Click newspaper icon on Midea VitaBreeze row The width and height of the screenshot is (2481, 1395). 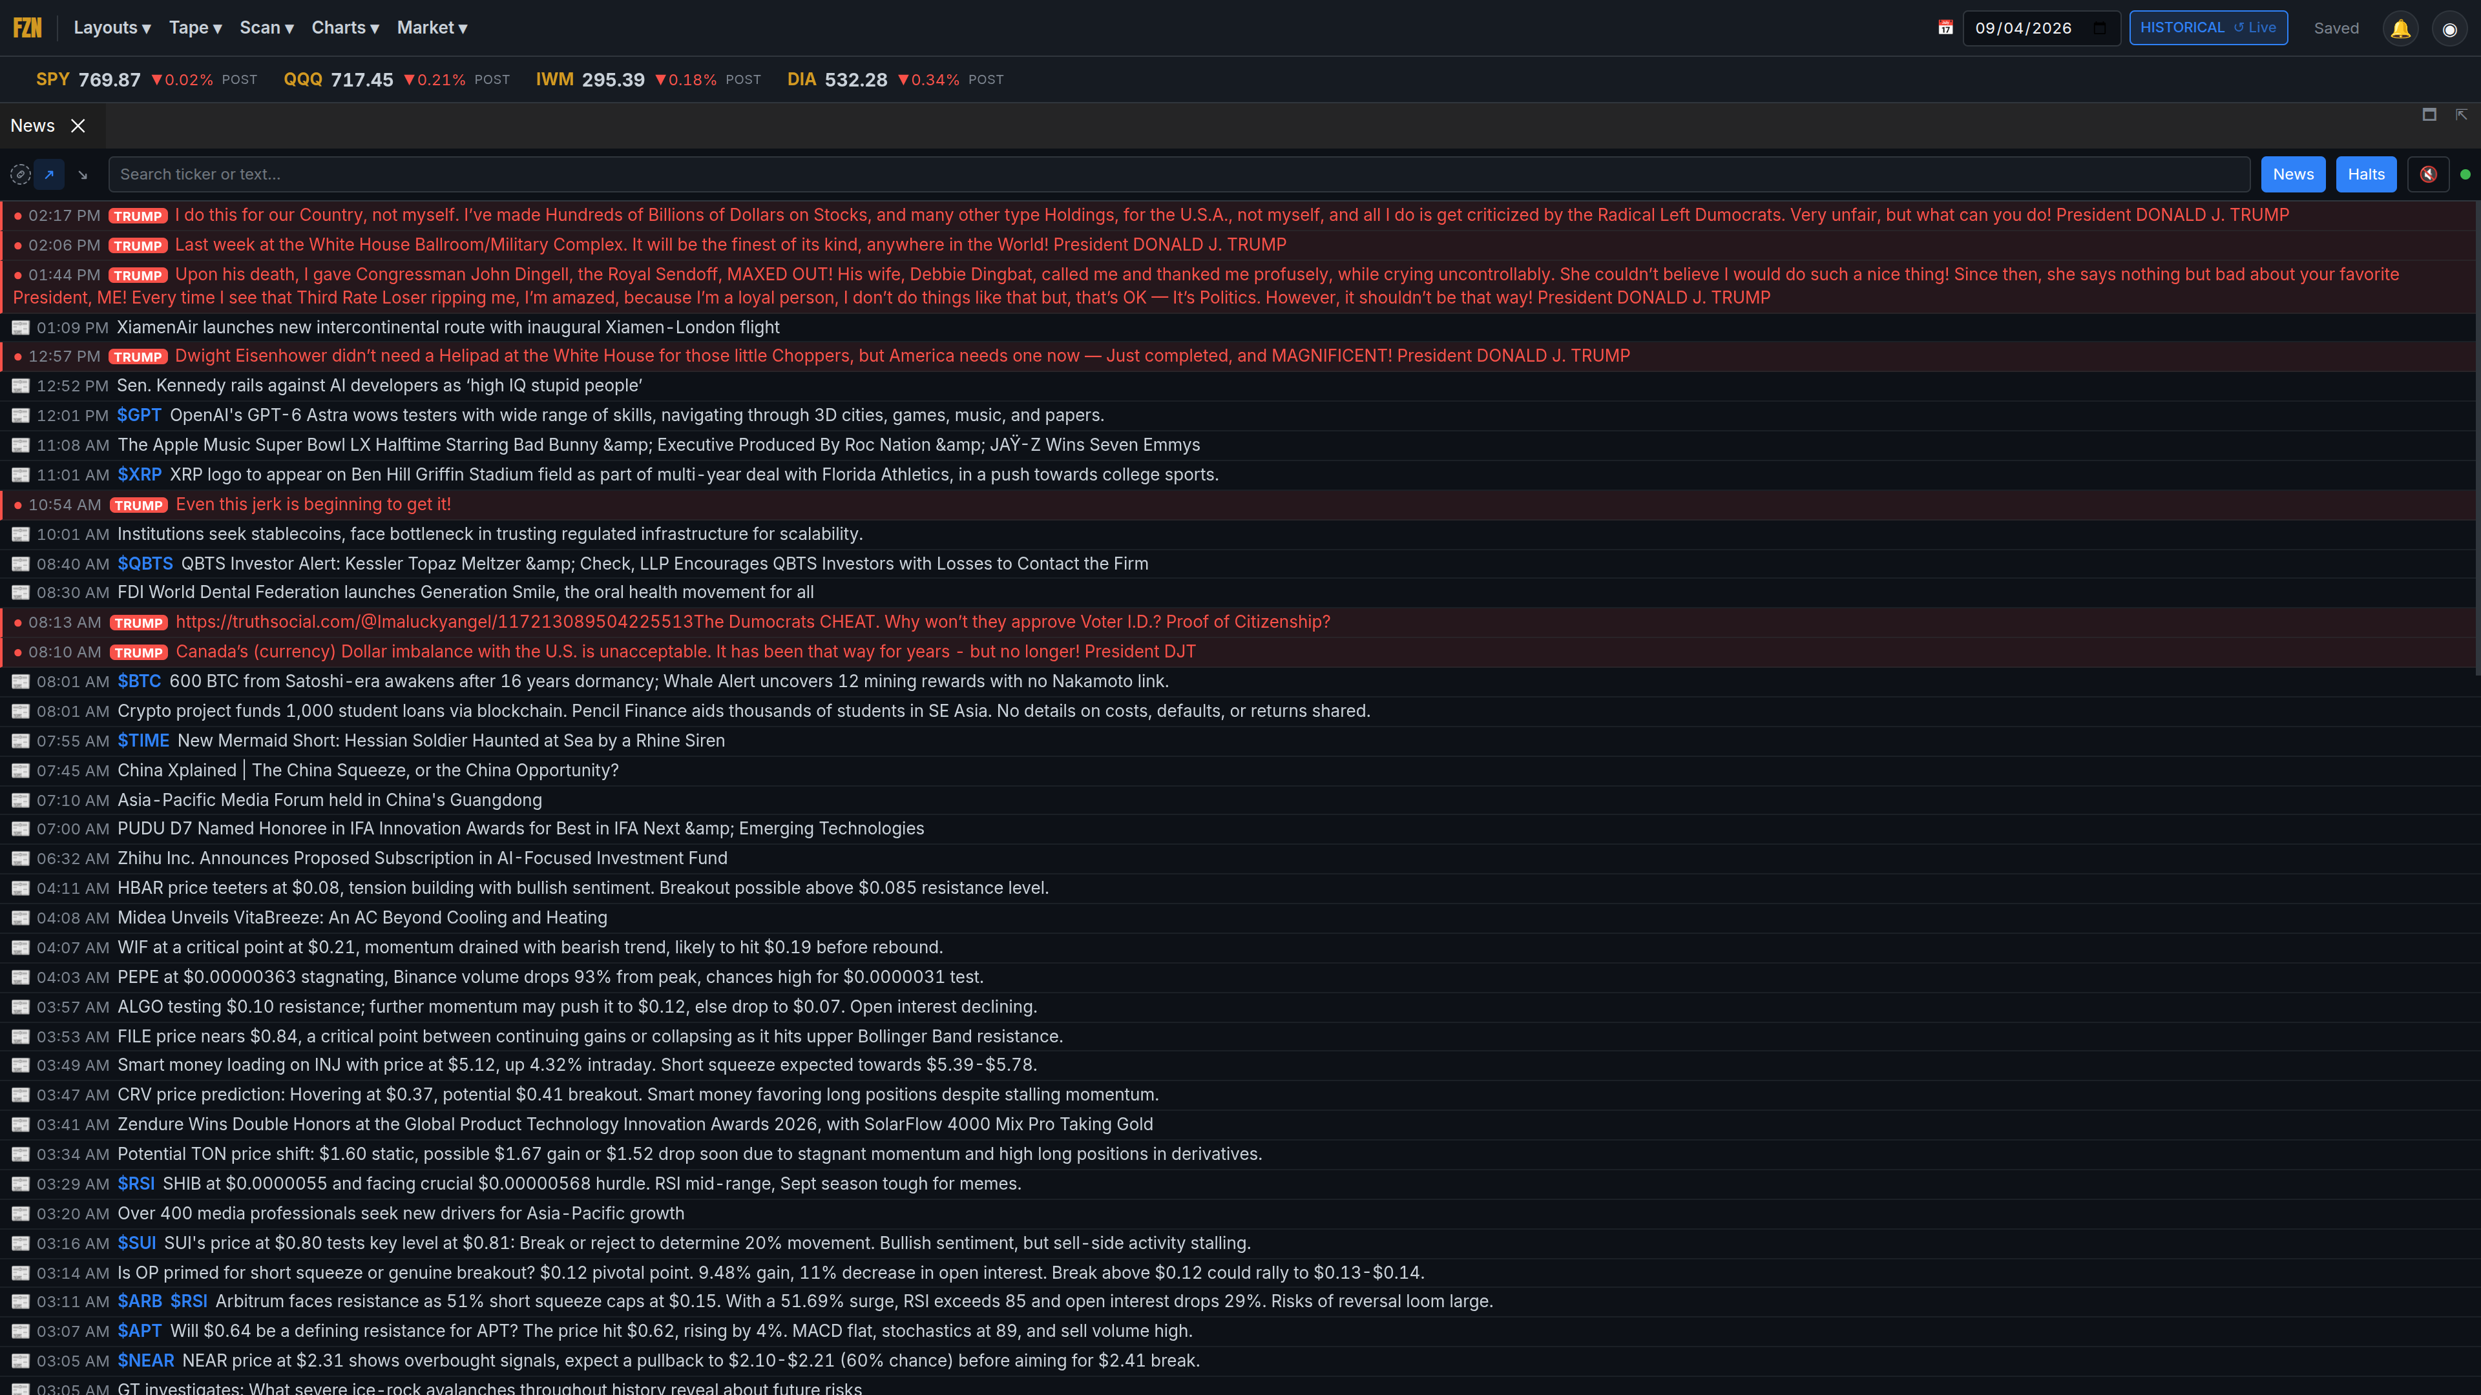(20, 918)
